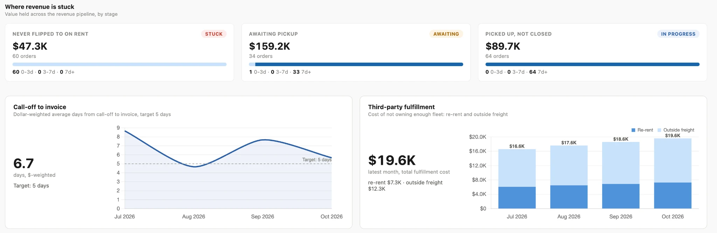The image size is (717, 233).
Task: Click the Aug 2026 stacked bar
Action: click(x=569, y=177)
